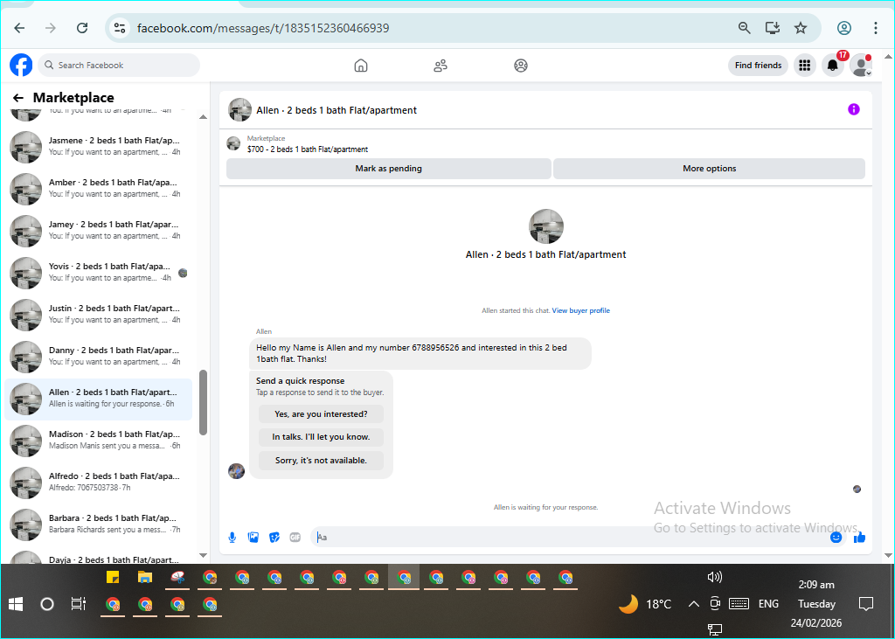Send a voice clip with microphone
Screen dimensions: 895x639
tap(232, 538)
